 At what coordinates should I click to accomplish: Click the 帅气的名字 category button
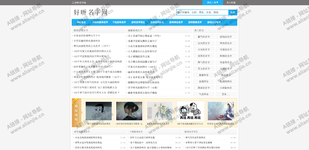coord(204,62)
